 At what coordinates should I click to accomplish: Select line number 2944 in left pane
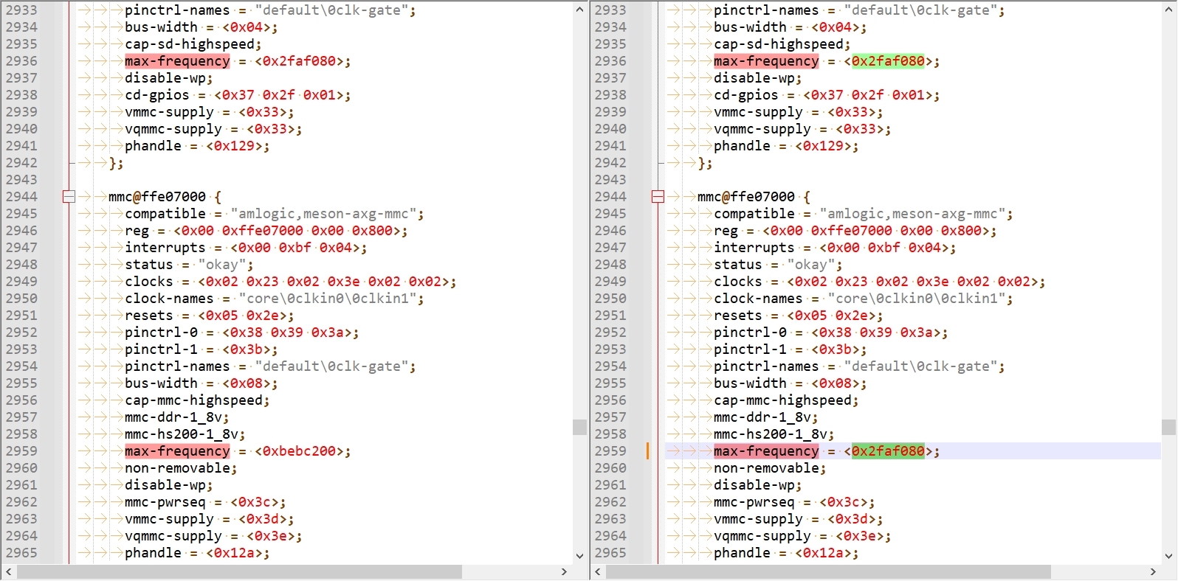coord(21,197)
